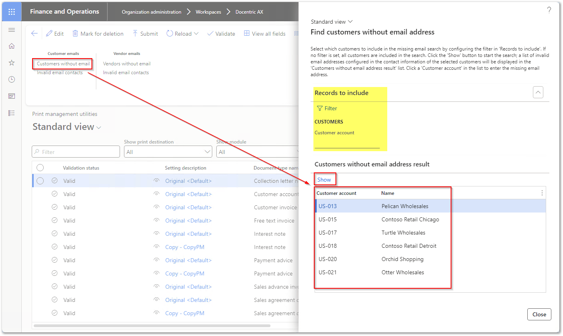Open the dialog's Standard view dropdown
The height and width of the screenshot is (336, 563).
tap(331, 22)
